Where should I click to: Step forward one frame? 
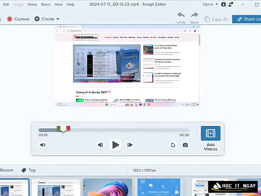click(130, 145)
